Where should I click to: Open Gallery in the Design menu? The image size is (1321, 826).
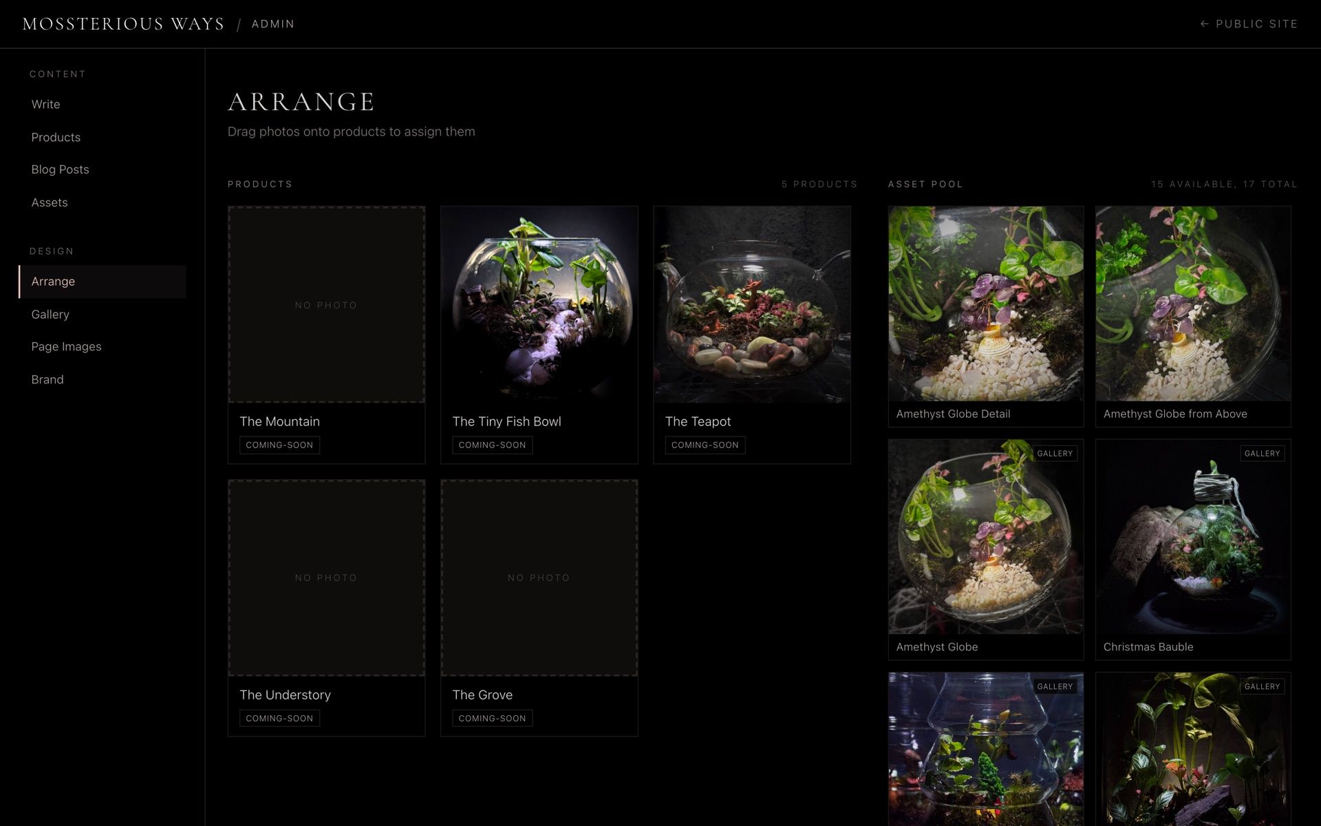tap(50, 315)
